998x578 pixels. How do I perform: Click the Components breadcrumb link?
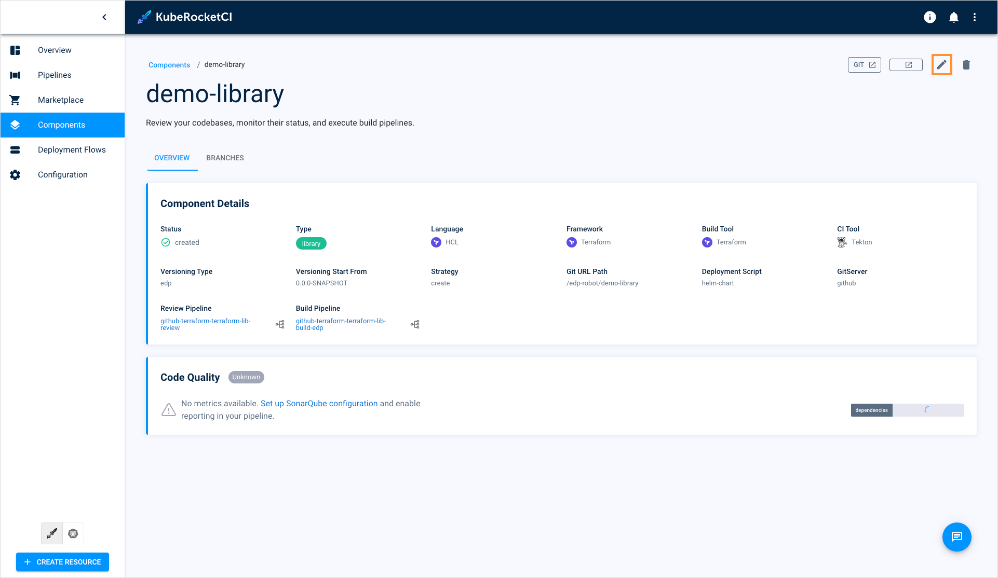coord(169,65)
